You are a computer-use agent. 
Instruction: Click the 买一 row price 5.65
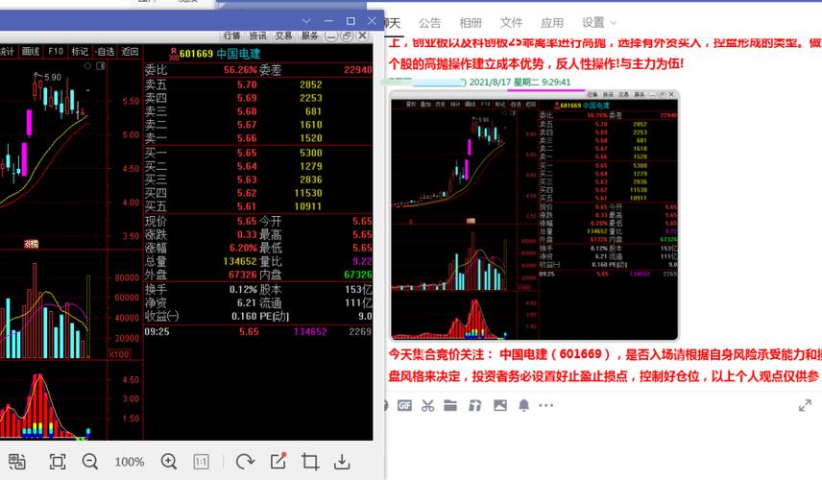[x=247, y=153]
